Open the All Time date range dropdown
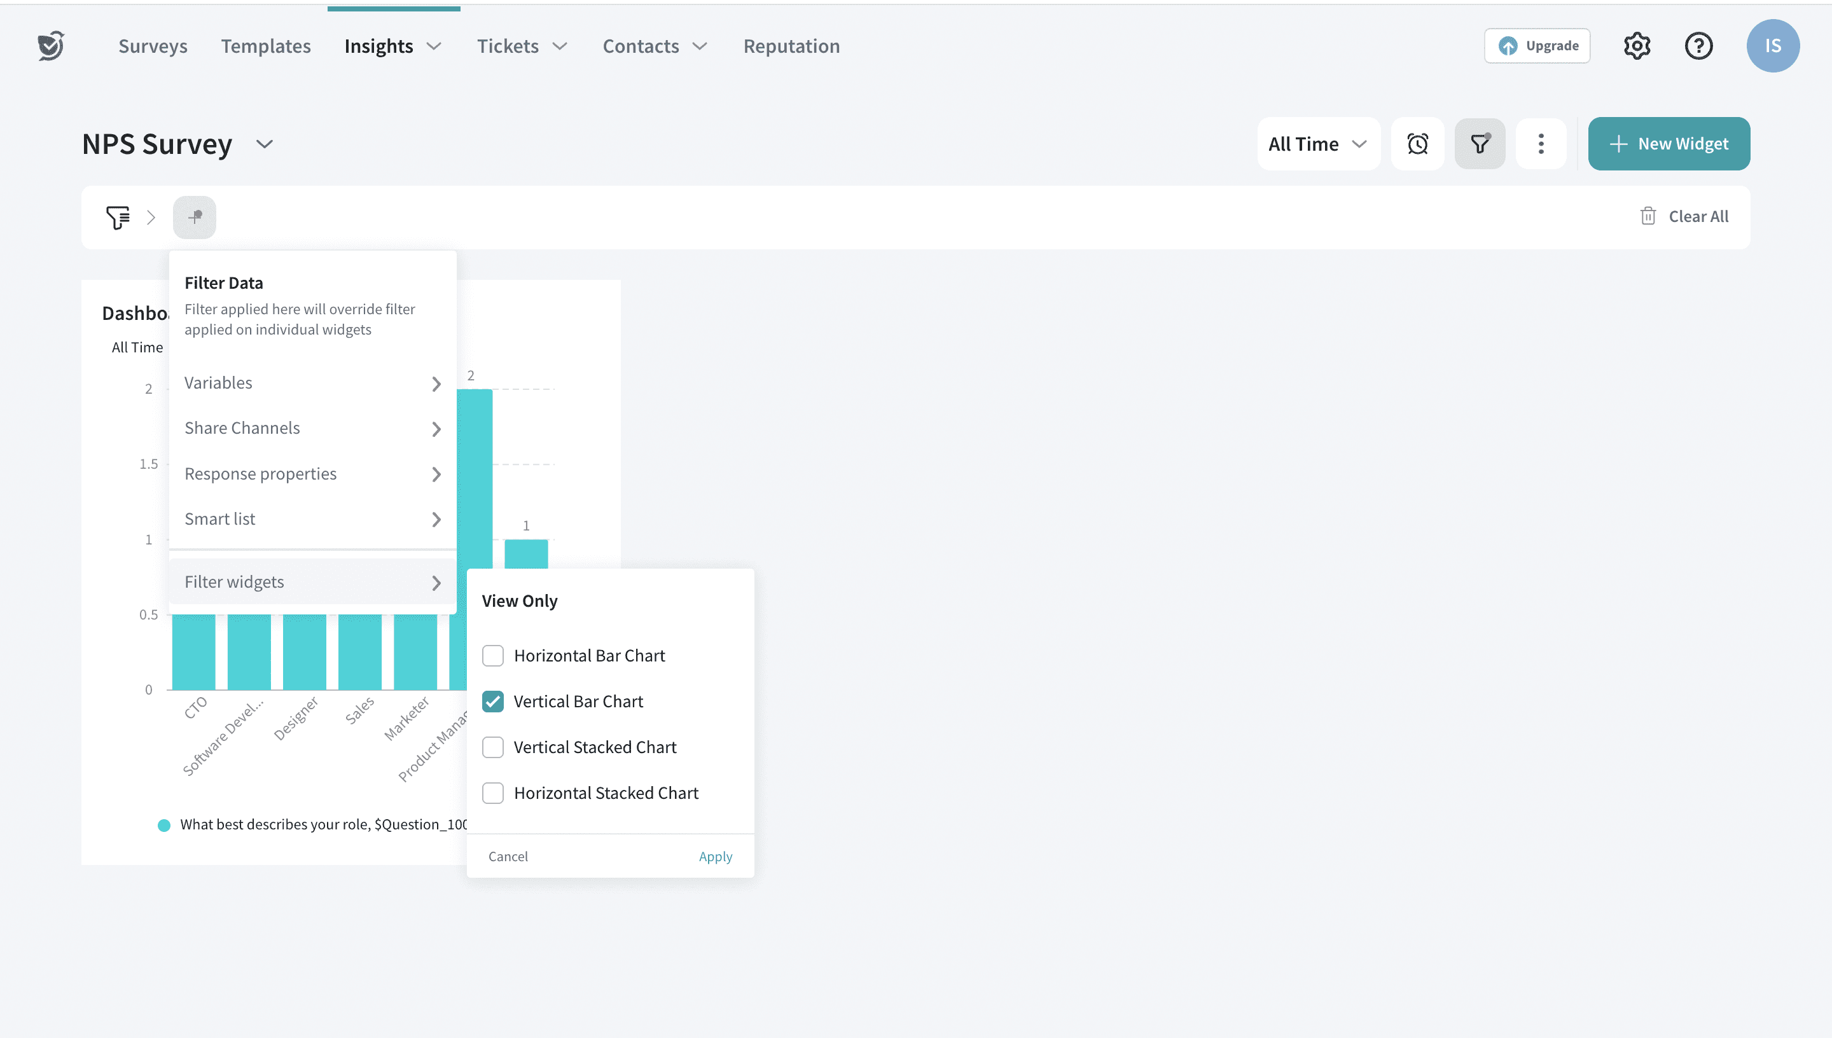 (1317, 144)
